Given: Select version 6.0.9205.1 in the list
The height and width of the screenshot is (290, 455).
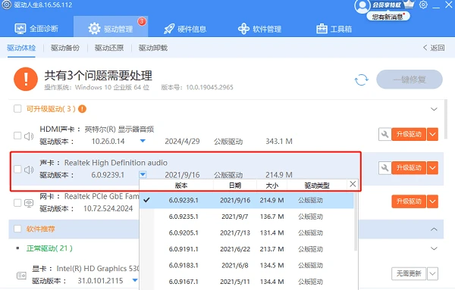Looking at the screenshot, I should (246, 232).
